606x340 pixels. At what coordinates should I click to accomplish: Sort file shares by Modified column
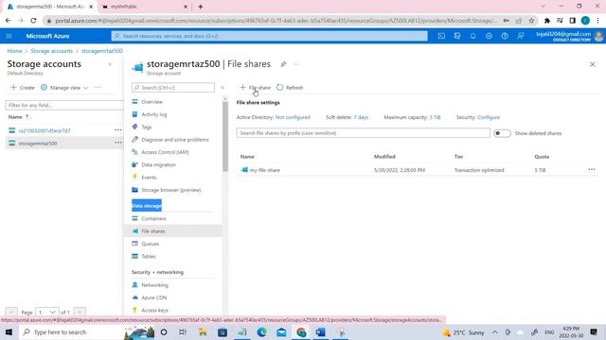point(384,157)
